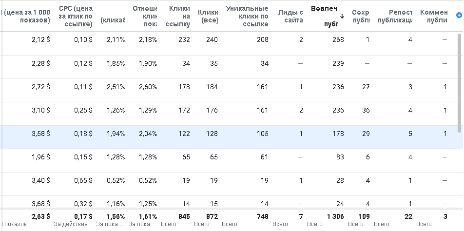Click the Отношение кликов к показам header
This screenshot has width=464, height=231.
coord(144,16)
